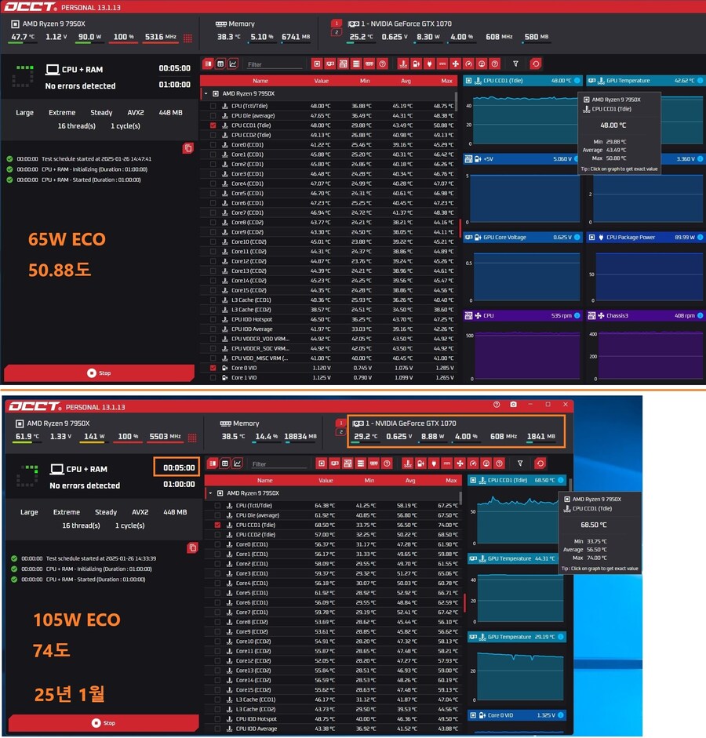Click the funnel filter icon in lower window
The width and height of the screenshot is (706, 738).
pyautogui.click(x=520, y=464)
